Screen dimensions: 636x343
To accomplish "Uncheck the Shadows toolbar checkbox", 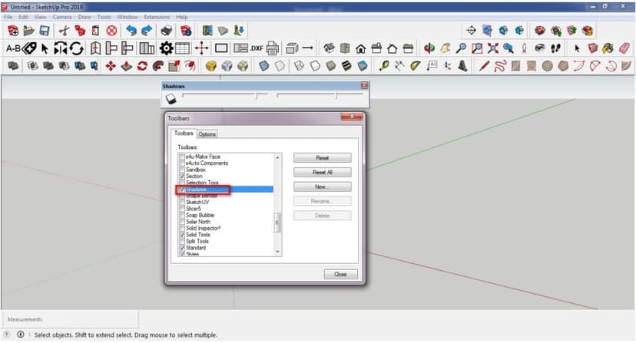I will [182, 190].
